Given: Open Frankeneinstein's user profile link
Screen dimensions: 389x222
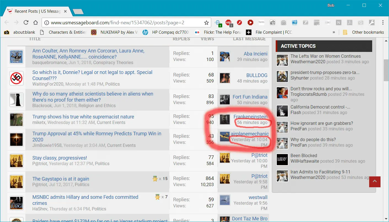Looking at the screenshot, I should (250, 117).
